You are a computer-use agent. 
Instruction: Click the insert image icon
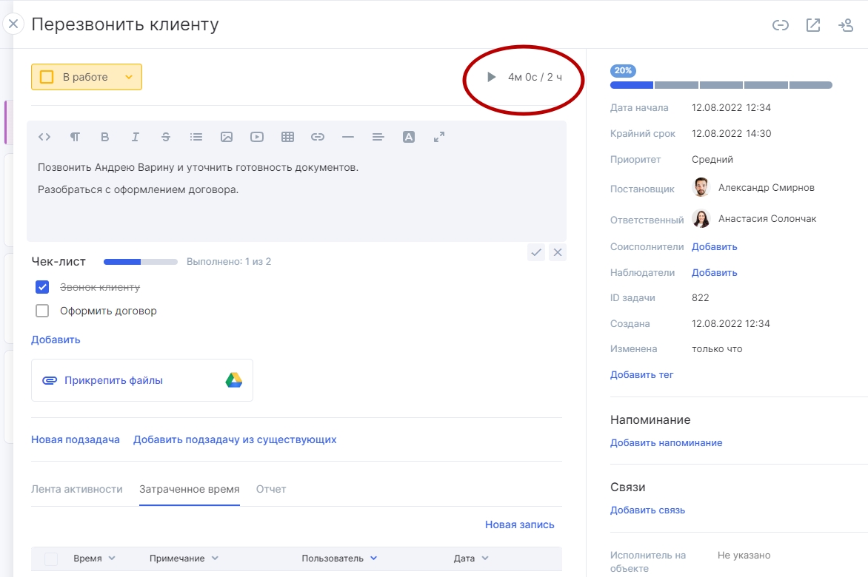(x=227, y=137)
